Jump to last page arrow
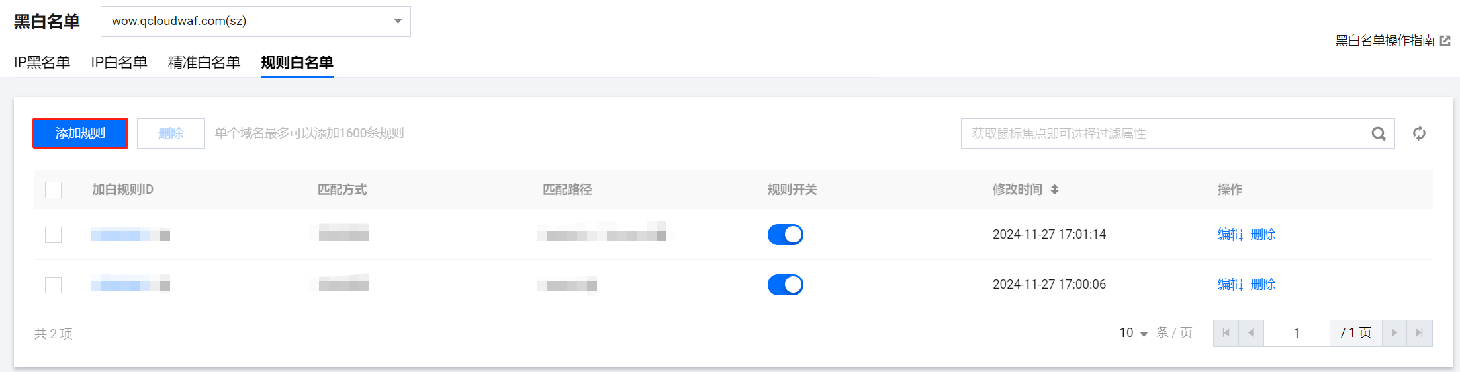The image size is (1460, 372). point(1419,333)
